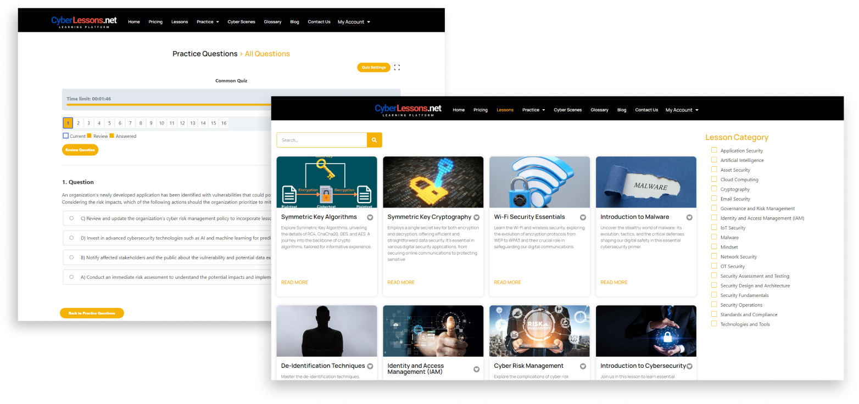Open Pricing in quiz window navbar
Viewport: 859px width, 404px height.
click(155, 22)
